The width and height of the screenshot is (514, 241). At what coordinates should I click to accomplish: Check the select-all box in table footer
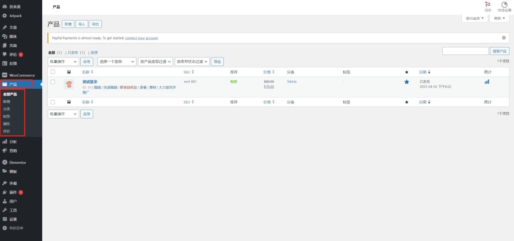point(53,102)
